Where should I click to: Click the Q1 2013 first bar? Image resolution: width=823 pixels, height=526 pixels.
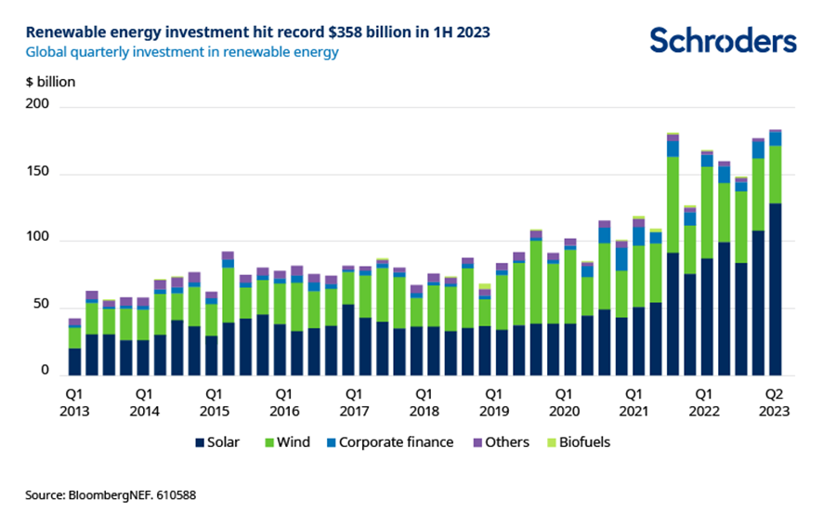pos(74,347)
